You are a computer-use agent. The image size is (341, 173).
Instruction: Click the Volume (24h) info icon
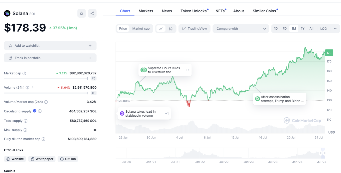pyautogui.click(x=27, y=87)
